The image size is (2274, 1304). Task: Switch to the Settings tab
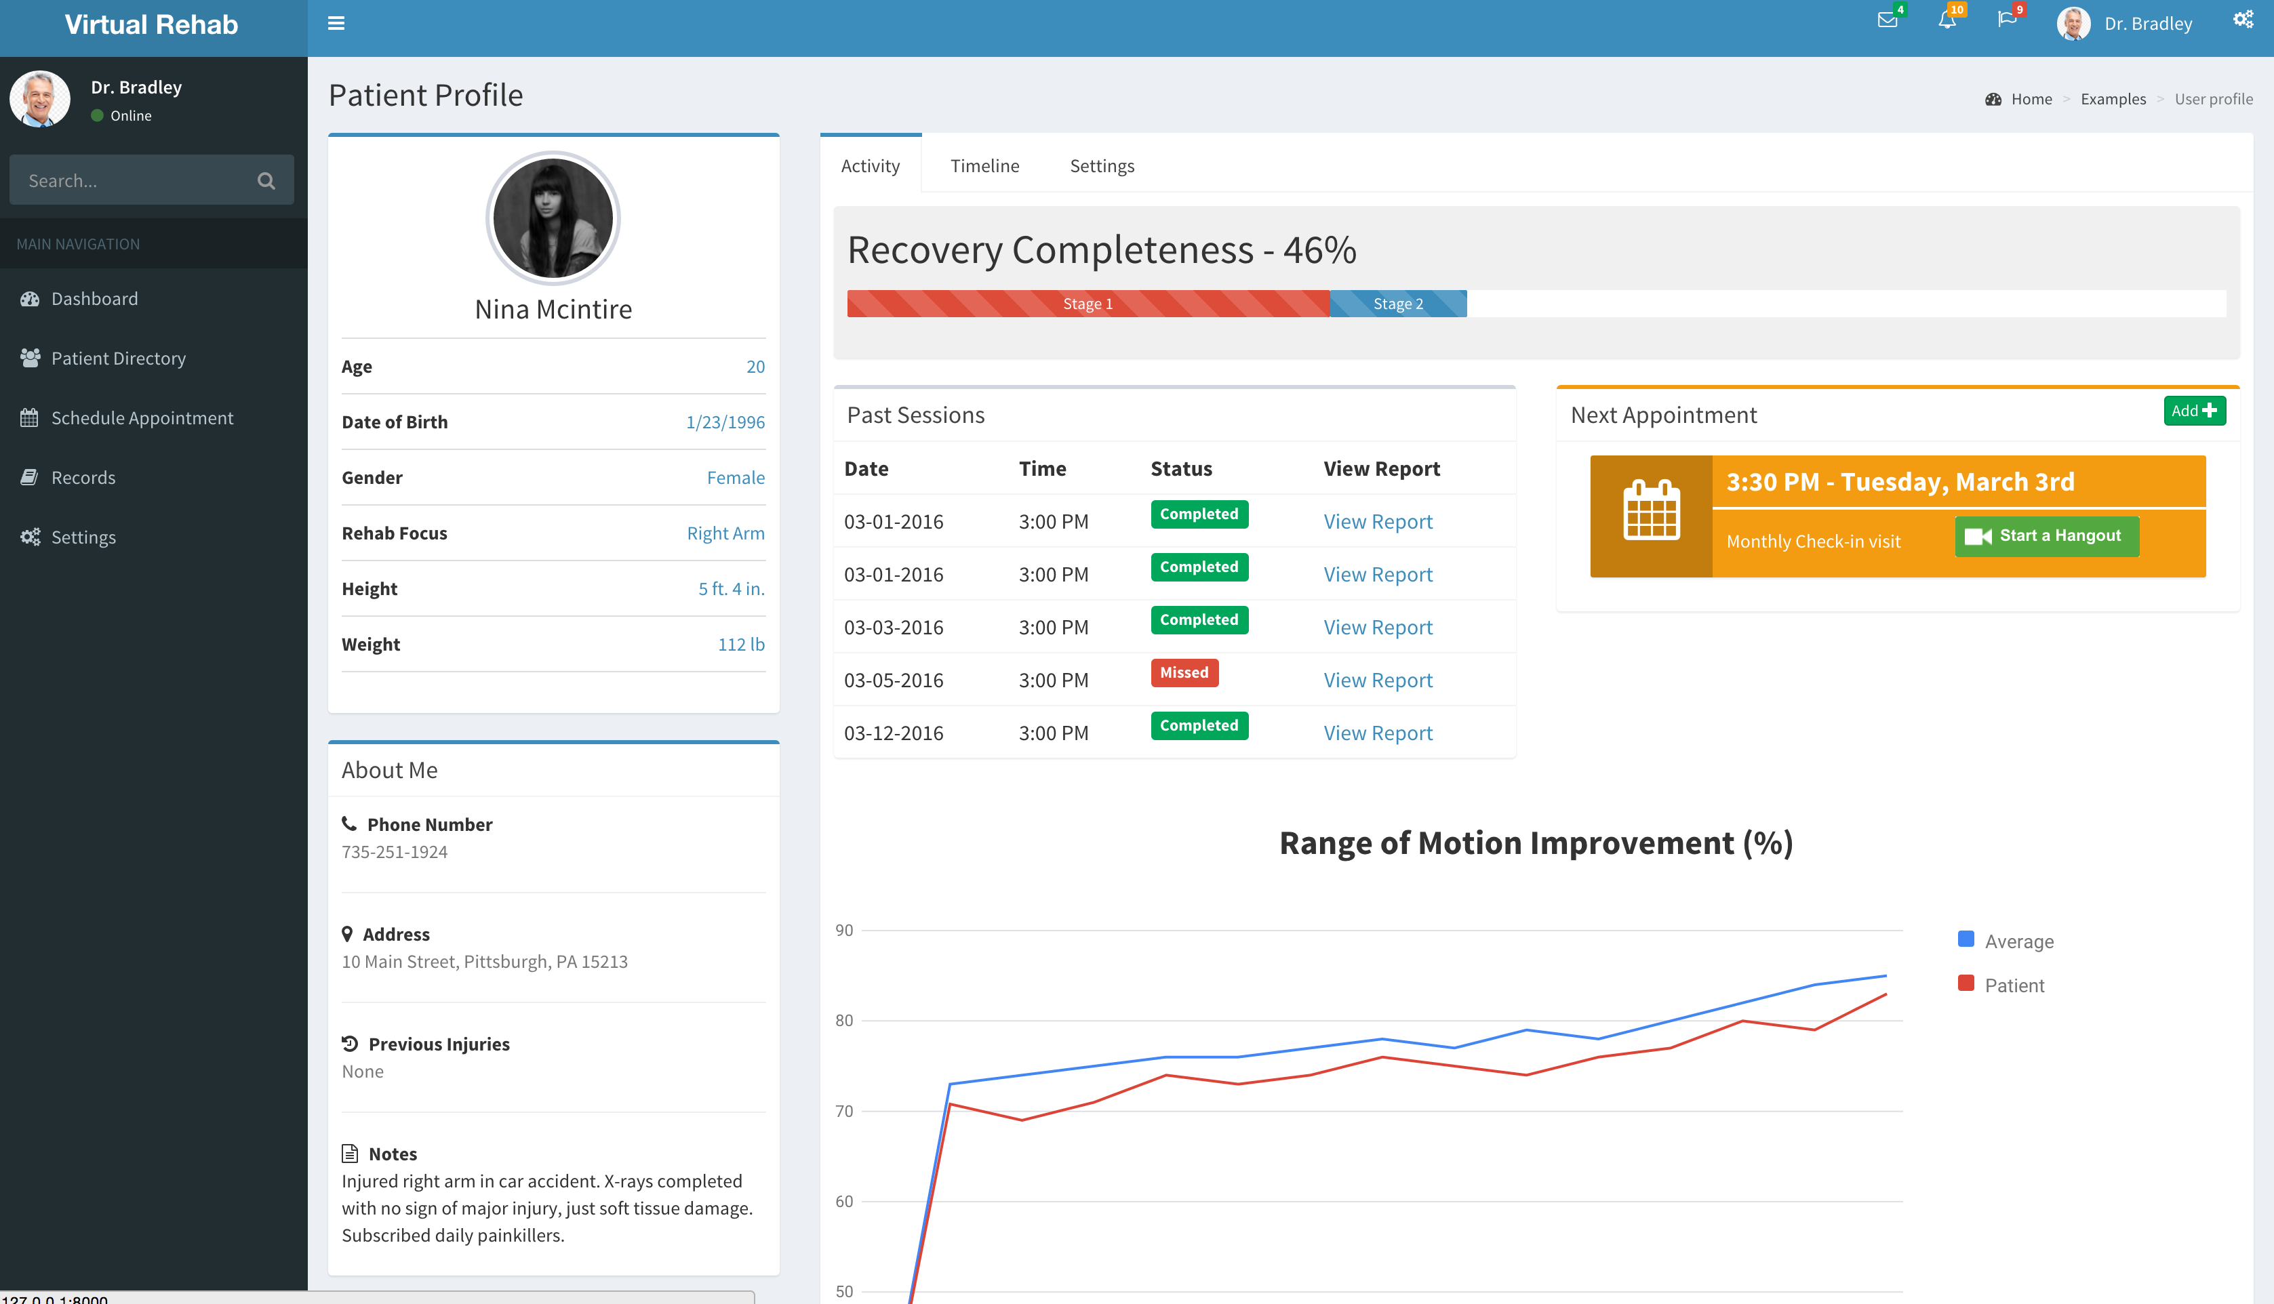pyautogui.click(x=1102, y=165)
